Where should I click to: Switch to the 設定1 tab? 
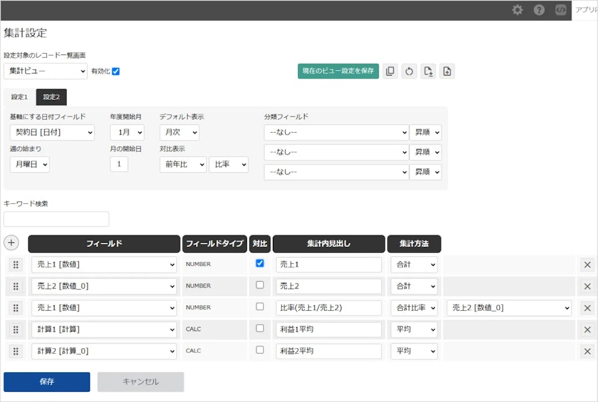(x=19, y=97)
